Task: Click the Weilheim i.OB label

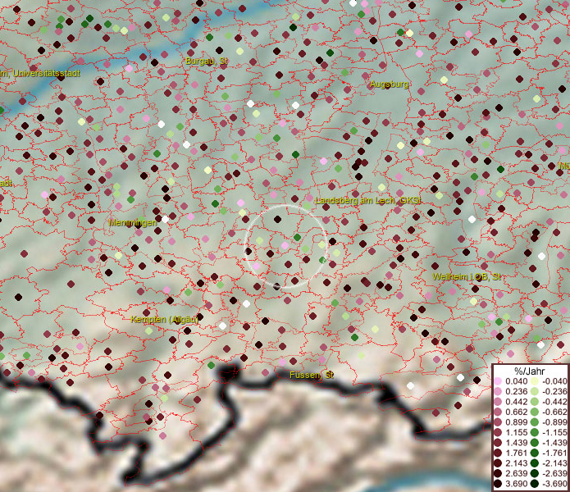Action: [466, 277]
